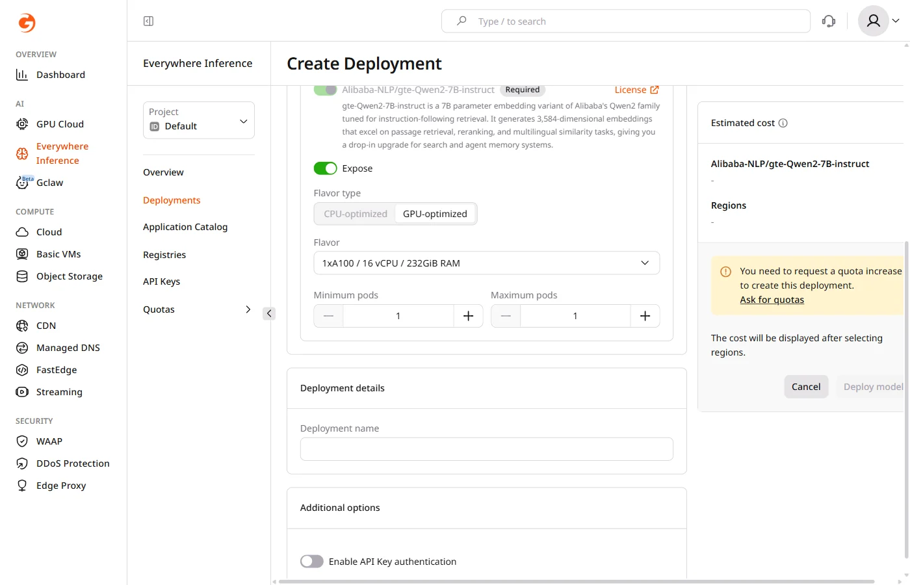Decrease Minimum pods value

pos(328,316)
